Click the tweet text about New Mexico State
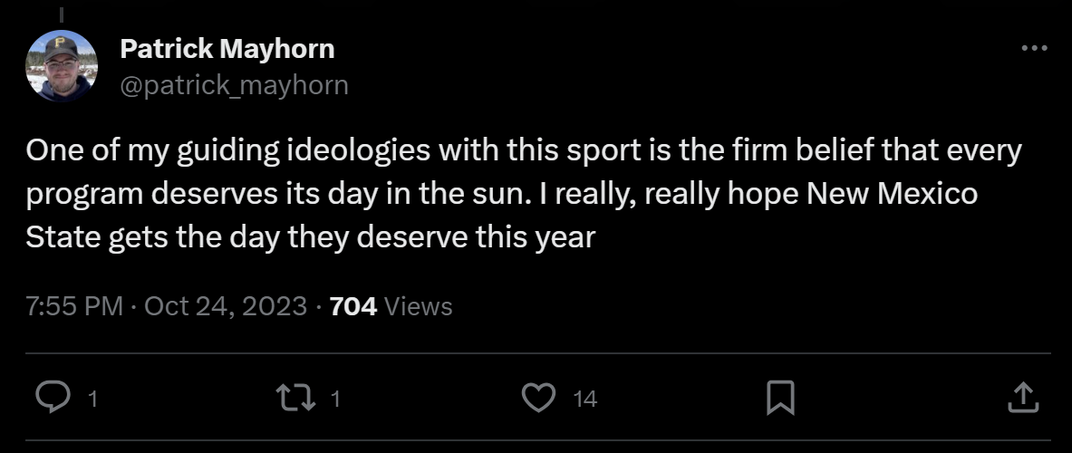This screenshot has height=453, width=1072. 524,194
